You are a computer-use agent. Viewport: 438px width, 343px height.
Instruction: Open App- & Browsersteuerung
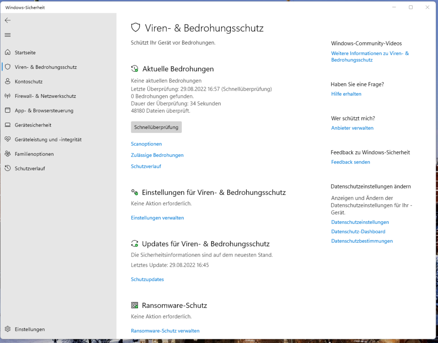pos(44,111)
